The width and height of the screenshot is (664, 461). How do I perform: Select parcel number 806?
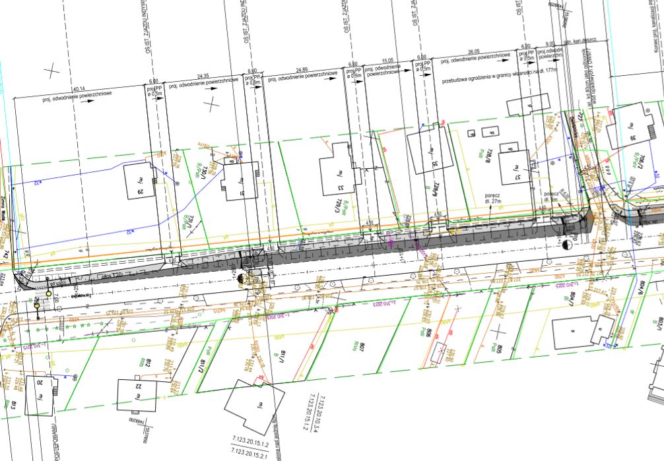coord(428,334)
